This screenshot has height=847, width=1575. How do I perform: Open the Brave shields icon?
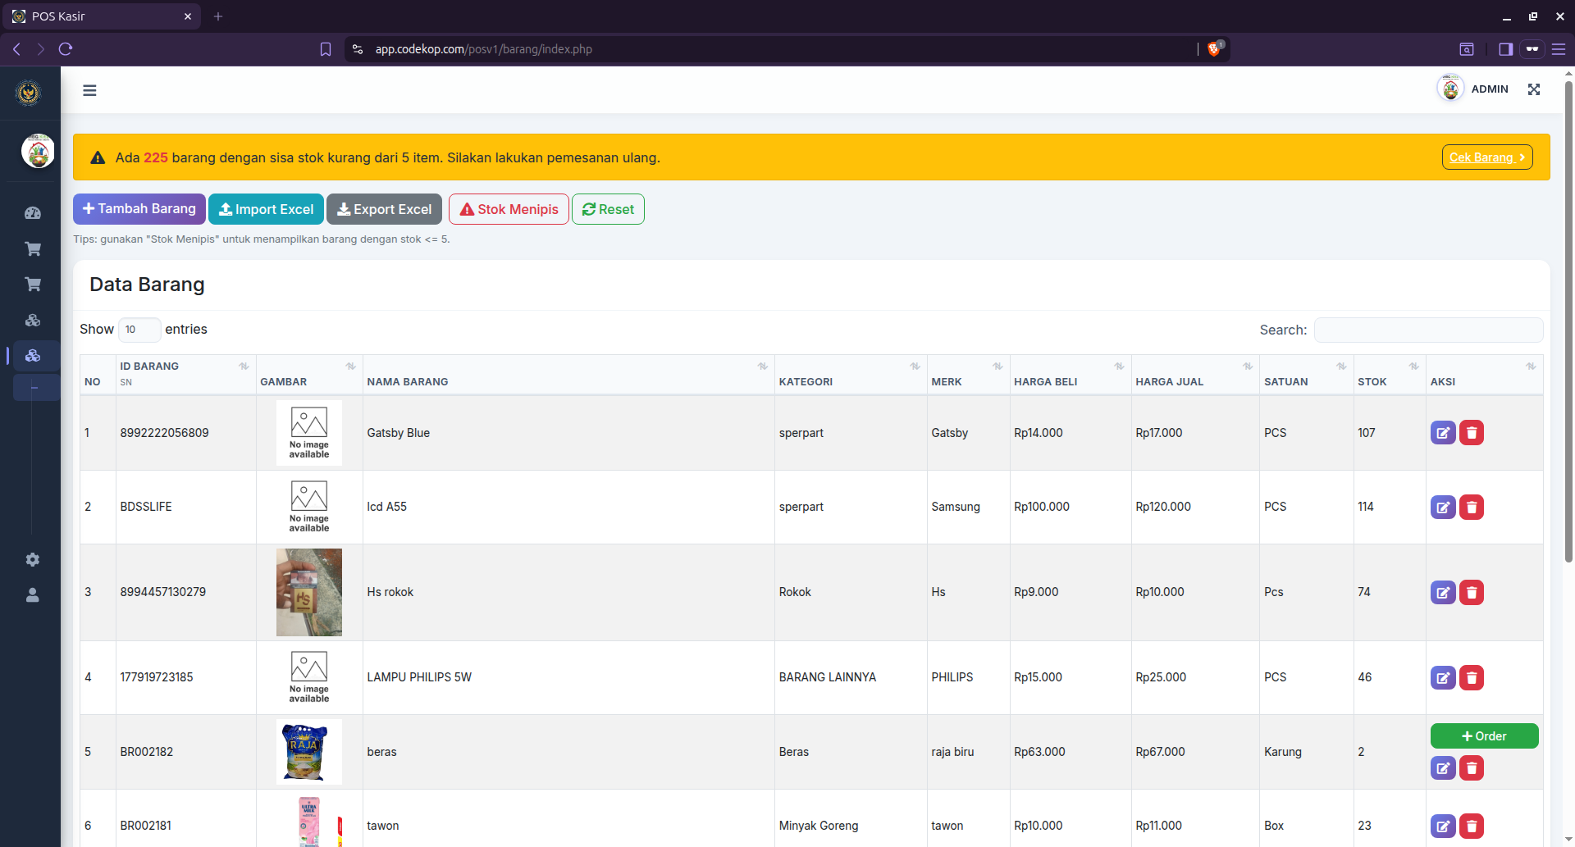click(x=1215, y=48)
